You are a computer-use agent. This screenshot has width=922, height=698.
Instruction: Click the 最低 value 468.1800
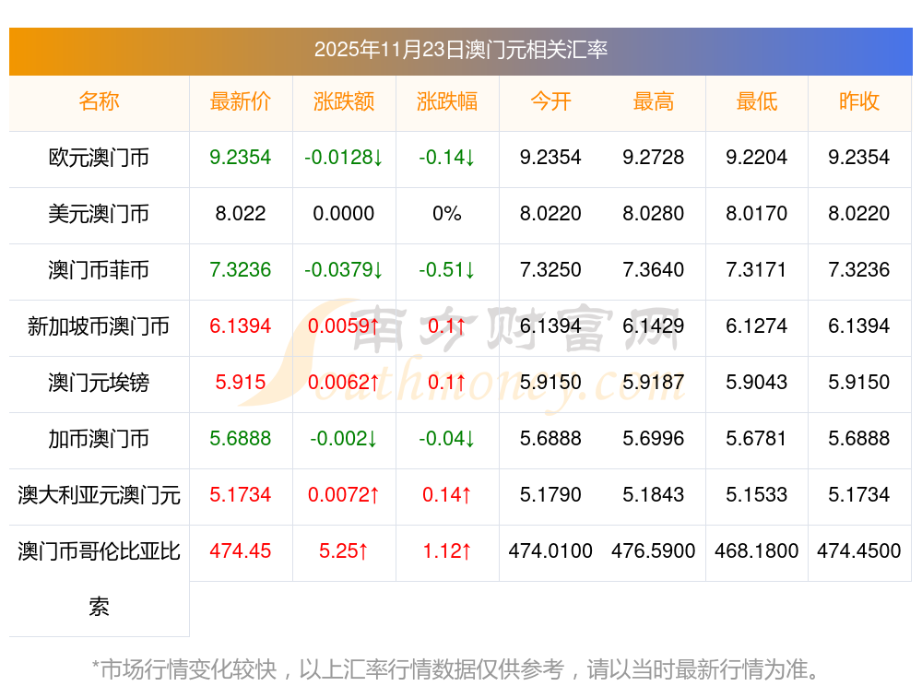pos(757,551)
